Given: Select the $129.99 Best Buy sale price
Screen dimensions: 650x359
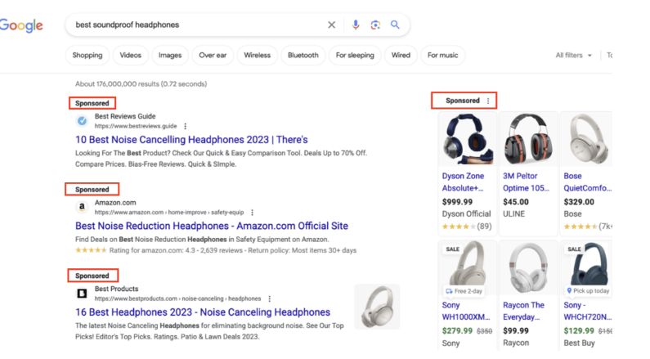Looking at the screenshot, I should point(579,331).
